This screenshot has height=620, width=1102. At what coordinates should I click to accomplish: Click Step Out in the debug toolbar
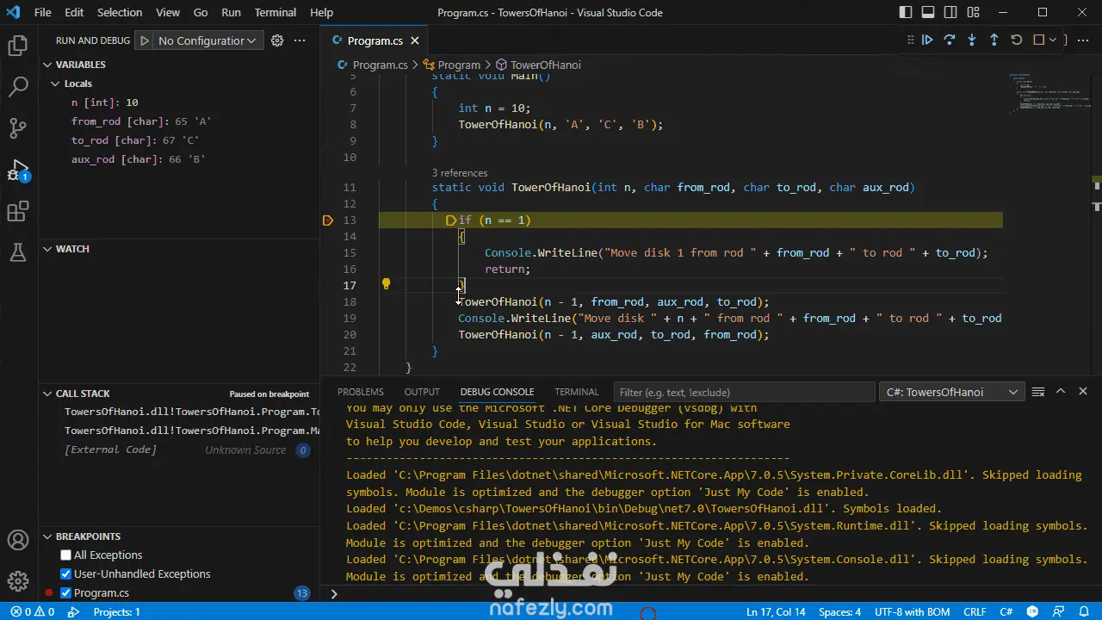tap(994, 40)
